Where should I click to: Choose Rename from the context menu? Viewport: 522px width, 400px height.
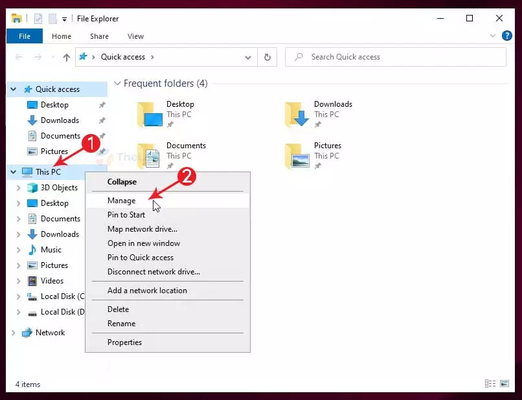tap(168, 324)
